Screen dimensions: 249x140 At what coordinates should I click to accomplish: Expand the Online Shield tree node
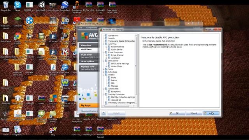(106, 66)
